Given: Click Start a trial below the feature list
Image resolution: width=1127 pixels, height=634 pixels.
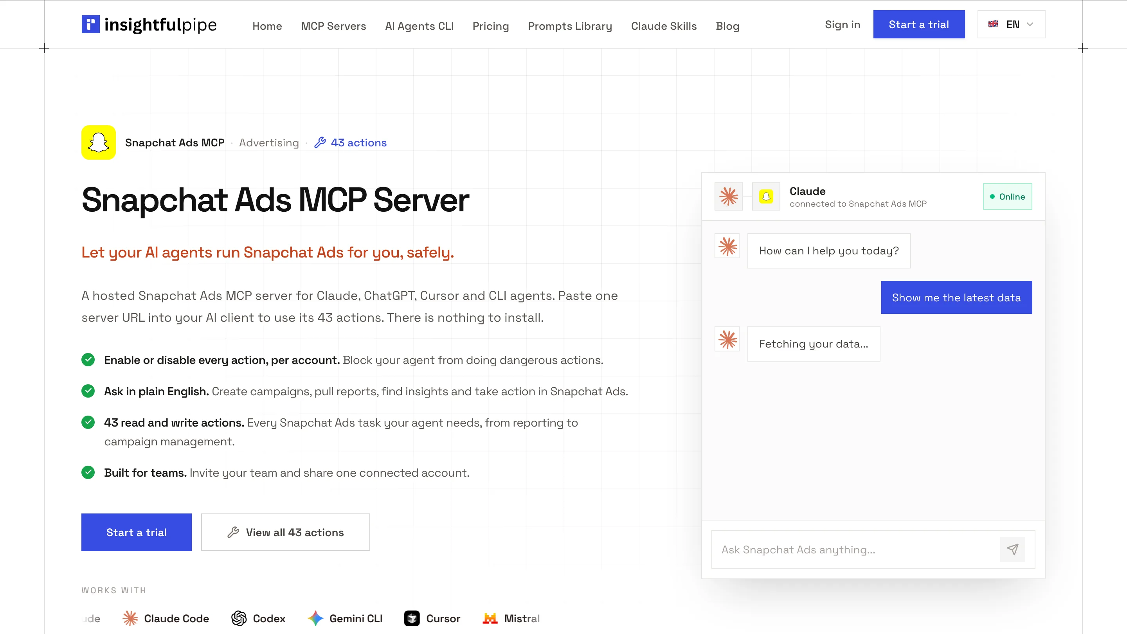Looking at the screenshot, I should (137, 532).
